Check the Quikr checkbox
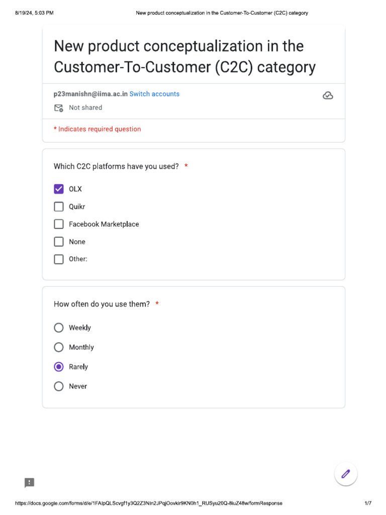Screen dimensions: 386x515 [x=59, y=207]
